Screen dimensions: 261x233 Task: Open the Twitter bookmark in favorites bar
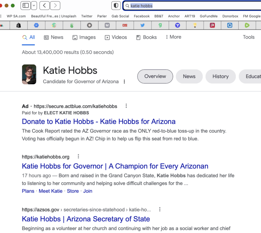tap(87, 16)
